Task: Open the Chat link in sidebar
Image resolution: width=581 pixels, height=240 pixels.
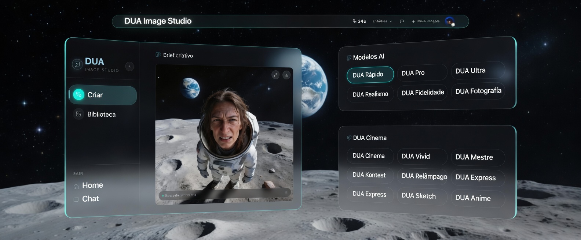Action: coord(90,199)
